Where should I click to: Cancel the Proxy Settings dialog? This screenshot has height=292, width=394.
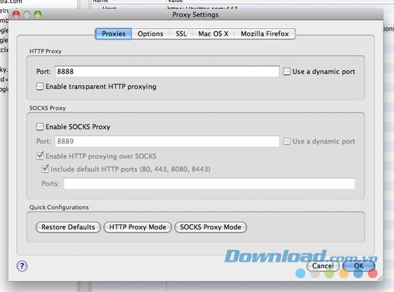coord(323,266)
